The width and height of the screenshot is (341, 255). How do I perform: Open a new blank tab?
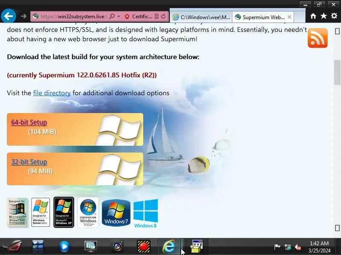pyautogui.click(x=300, y=17)
